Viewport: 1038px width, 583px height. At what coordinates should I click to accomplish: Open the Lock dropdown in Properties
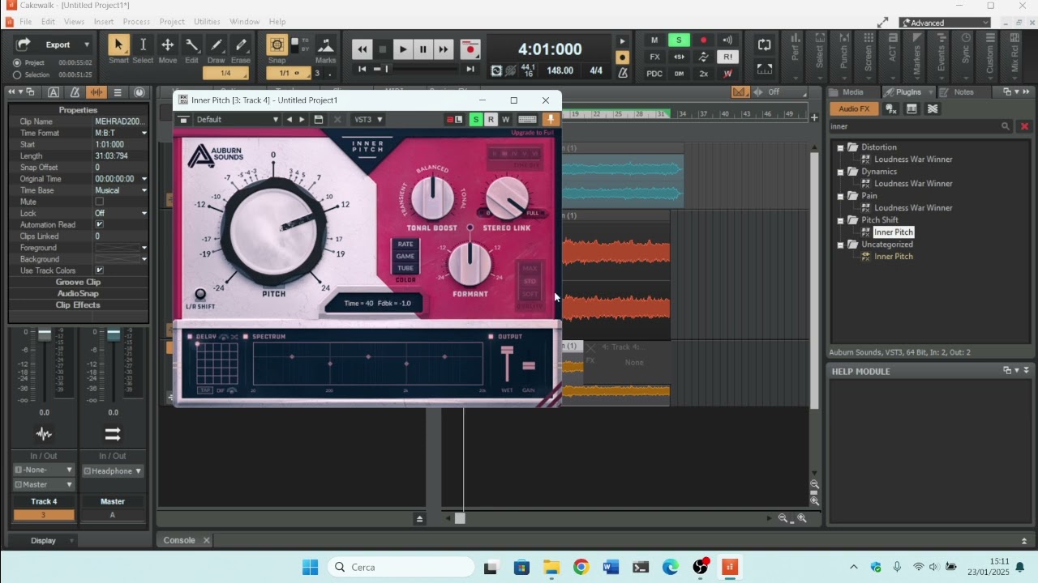[144, 214]
